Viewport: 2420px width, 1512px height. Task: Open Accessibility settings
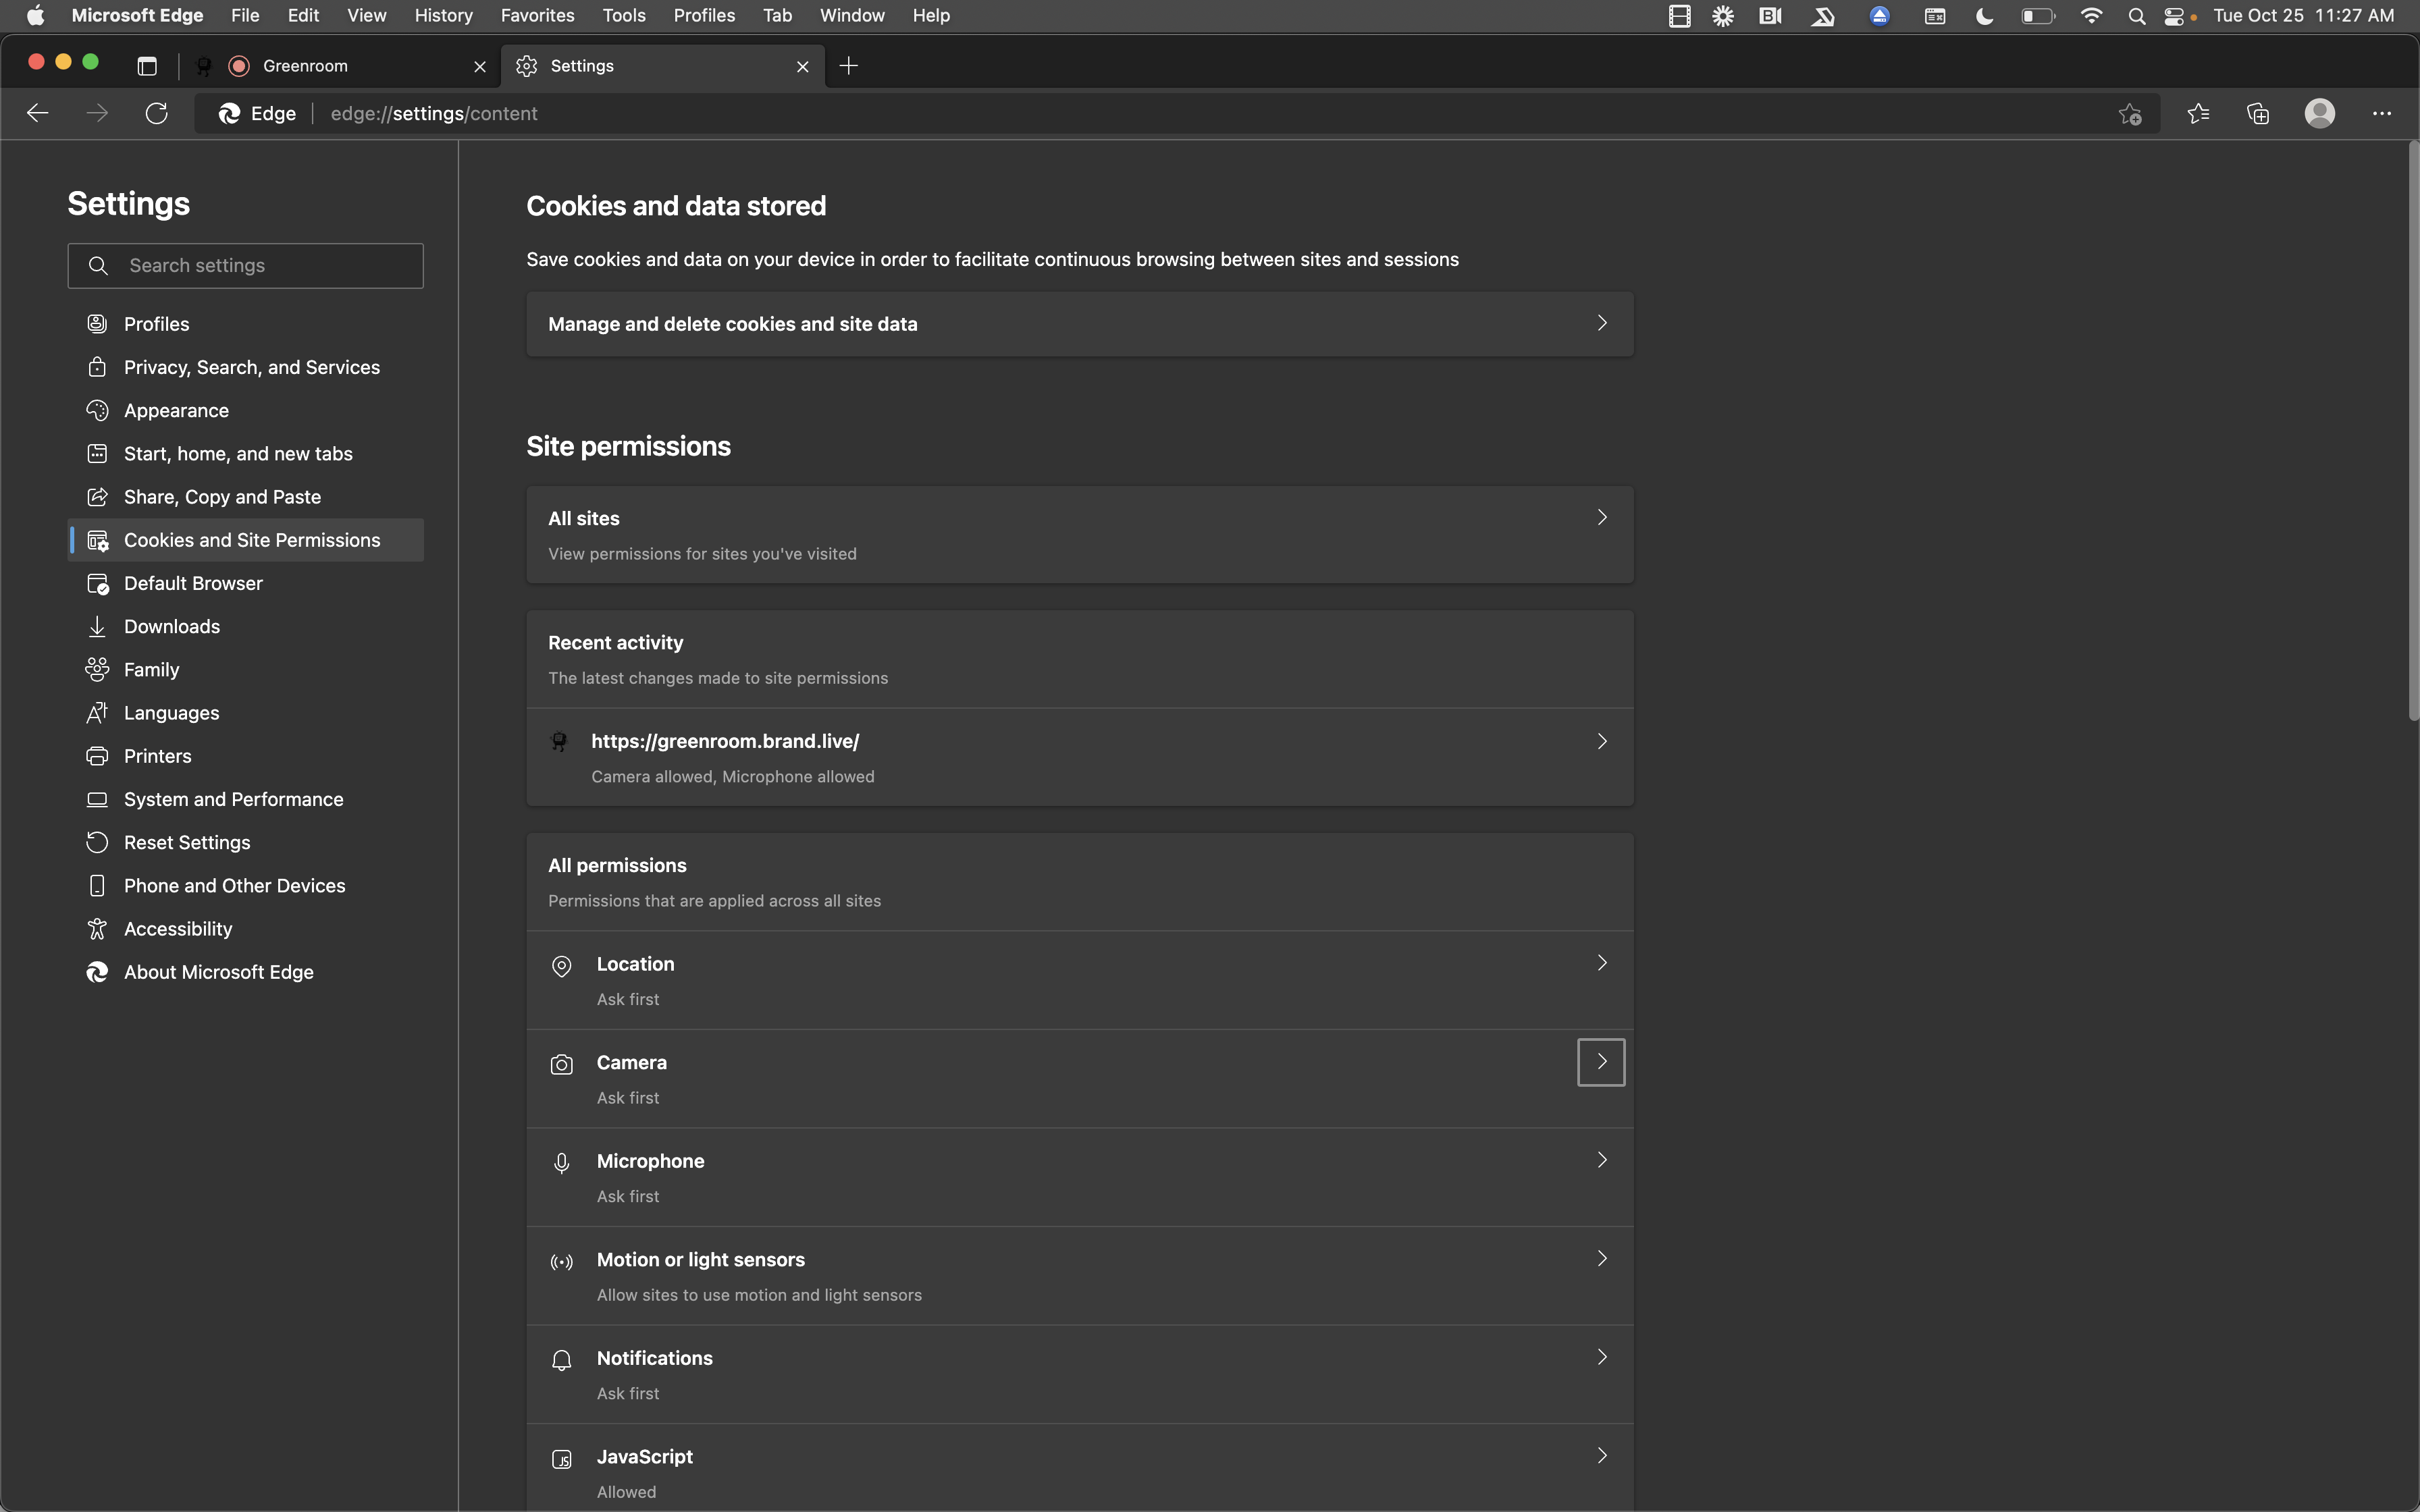tap(246, 929)
